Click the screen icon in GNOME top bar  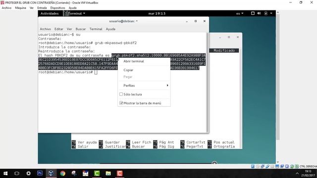coord(253,13)
